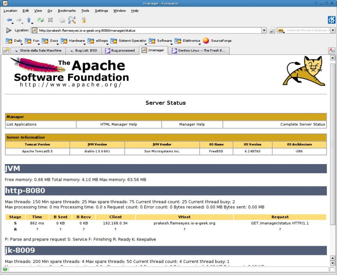Open the Tools menu
The height and width of the screenshot is (275, 337).
(85, 11)
